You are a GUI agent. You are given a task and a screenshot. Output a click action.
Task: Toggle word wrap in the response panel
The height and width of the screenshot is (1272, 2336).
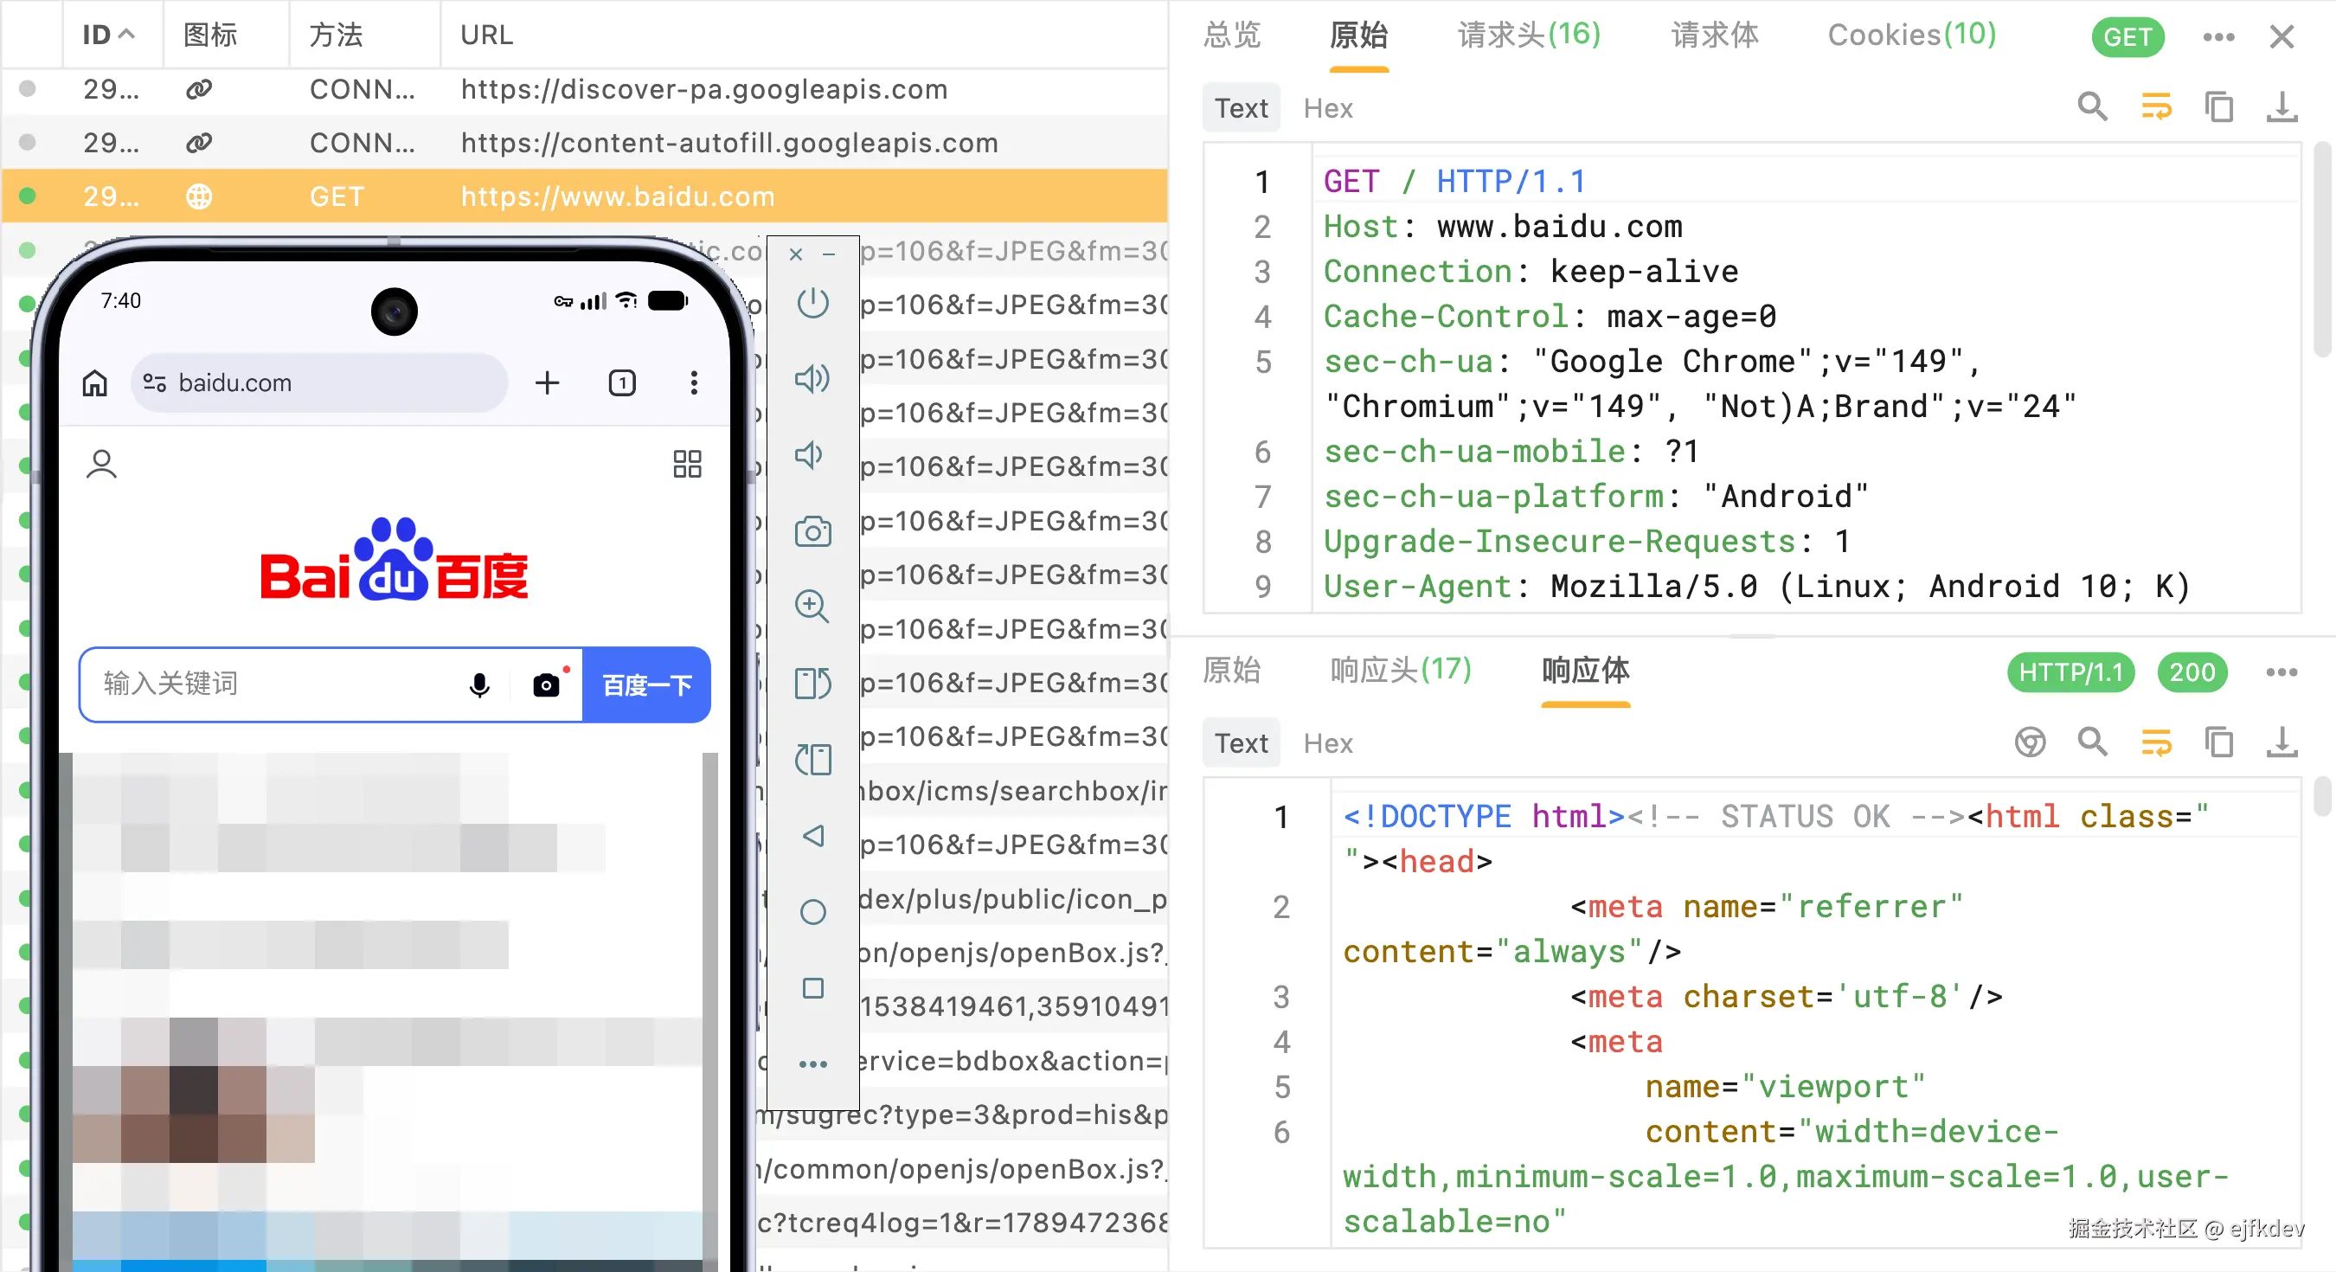click(2156, 742)
